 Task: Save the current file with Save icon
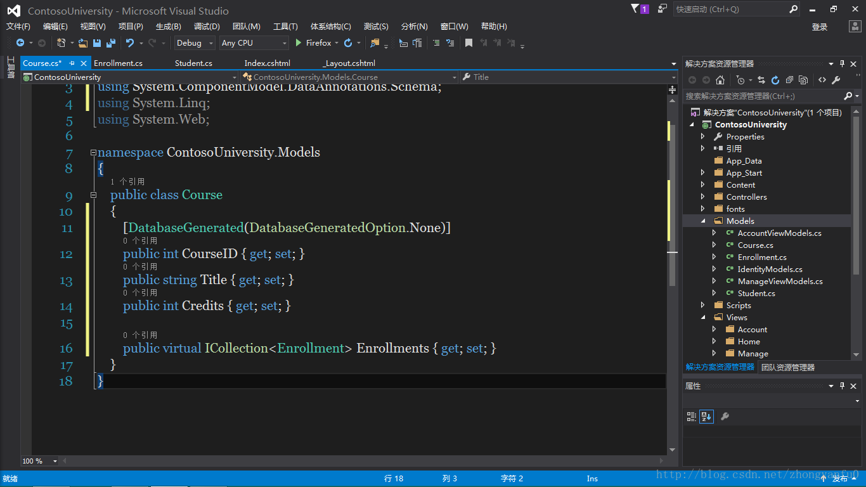97,43
